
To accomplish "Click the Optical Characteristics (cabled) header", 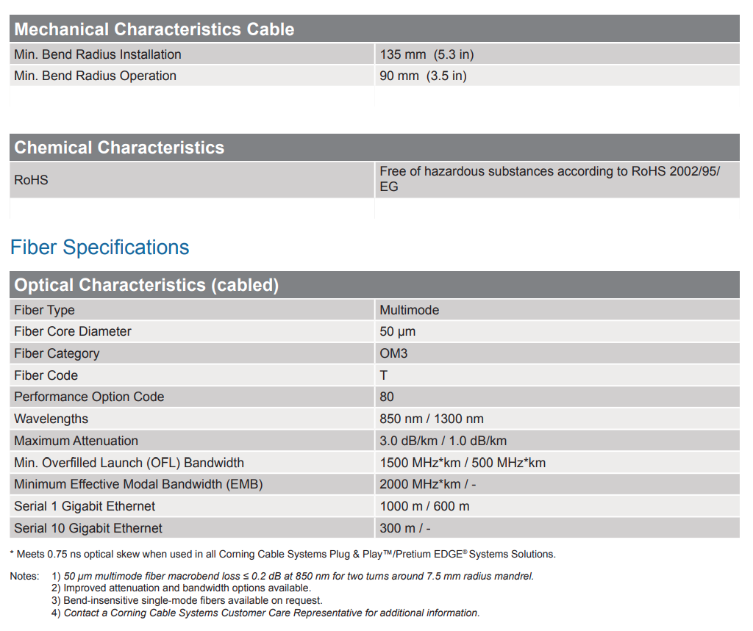I will [146, 285].
